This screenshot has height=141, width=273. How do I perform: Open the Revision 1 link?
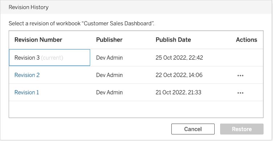tap(27, 92)
